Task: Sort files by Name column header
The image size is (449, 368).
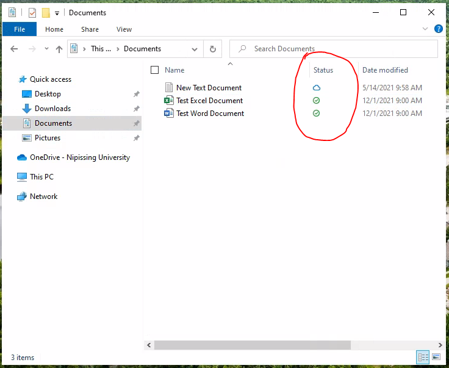Action: [174, 70]
